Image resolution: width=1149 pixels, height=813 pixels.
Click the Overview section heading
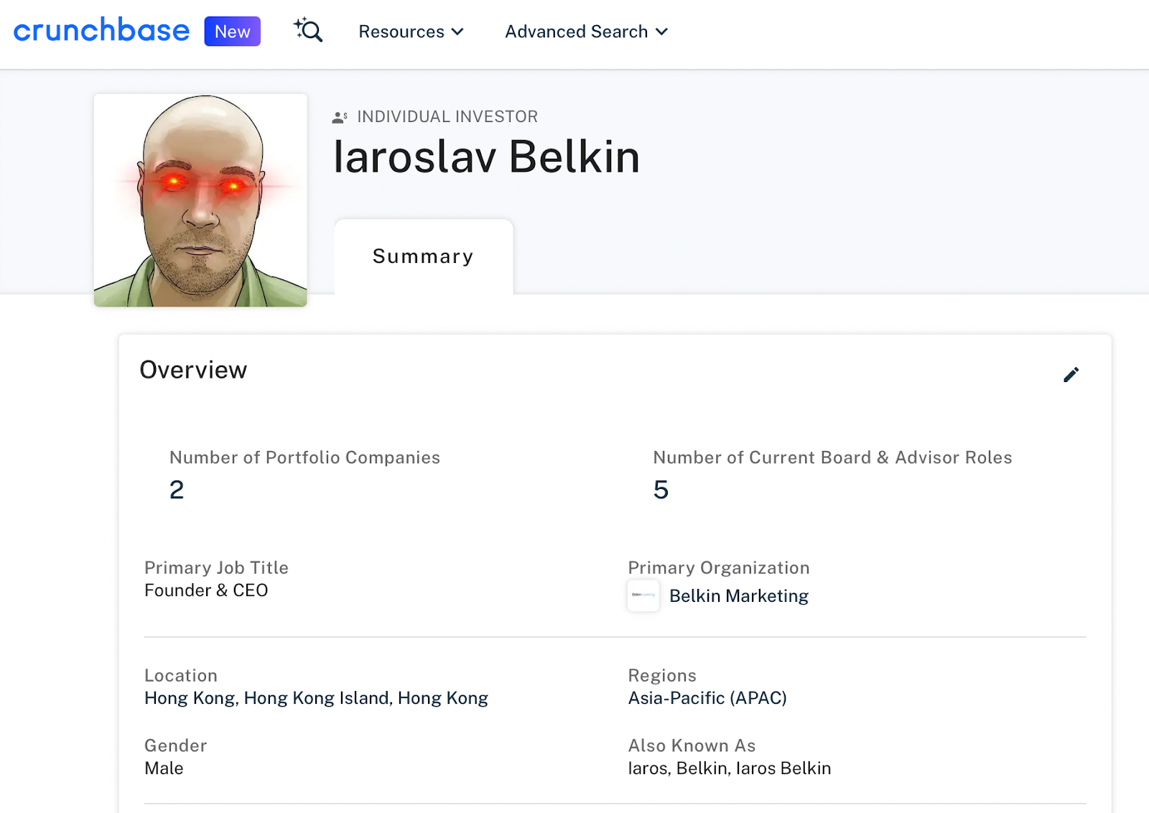coord(193,369)
